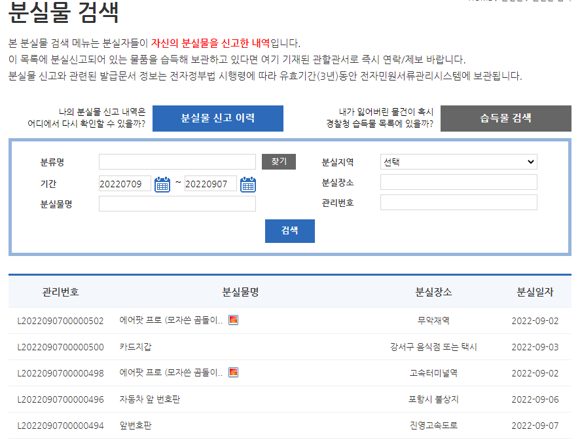This screenshot has height=440, width=580.
Task: Switch to 습득물 검색 found-items search
Action: tap(505, 119)
